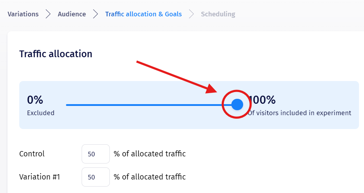Click the middle of the slider track
Viewport: 364px width, 193px height.
(x=144, y=105)
